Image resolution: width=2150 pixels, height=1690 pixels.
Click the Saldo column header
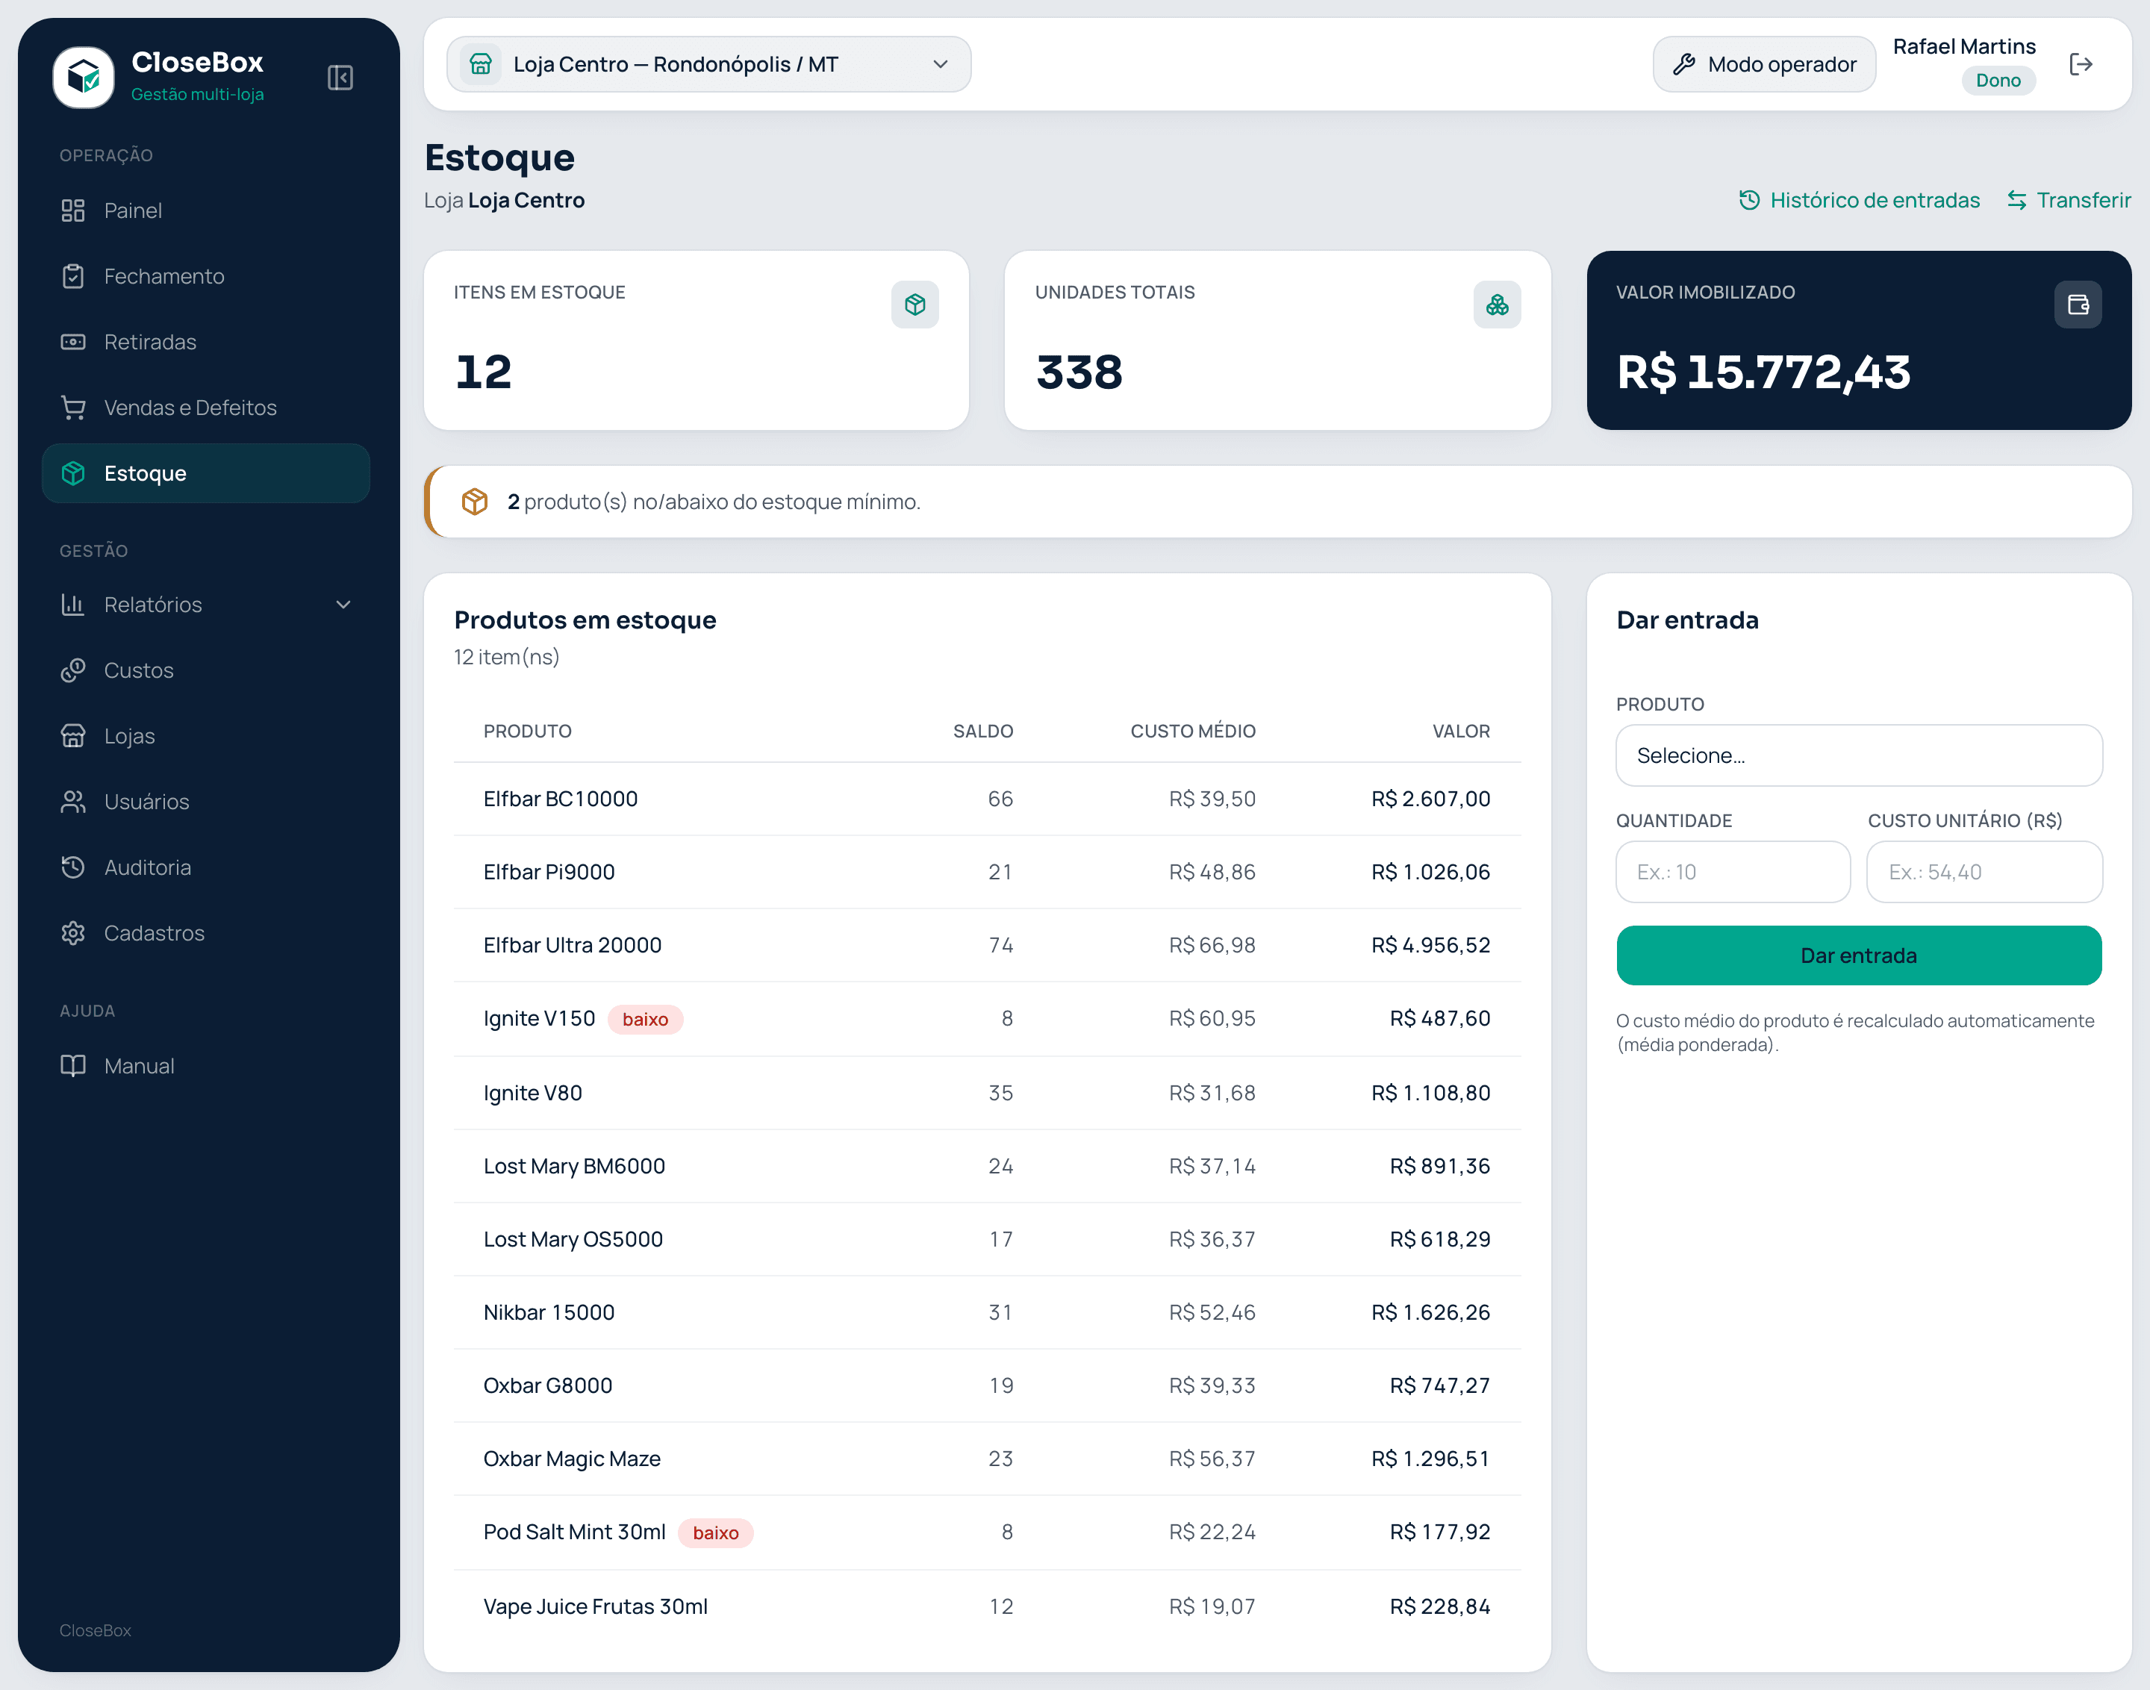[x=982, y=732]
